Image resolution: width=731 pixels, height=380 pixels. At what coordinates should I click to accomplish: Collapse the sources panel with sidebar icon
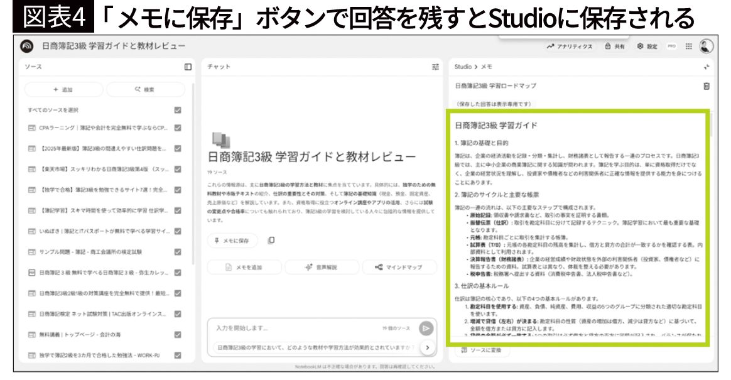coord(187,67)
